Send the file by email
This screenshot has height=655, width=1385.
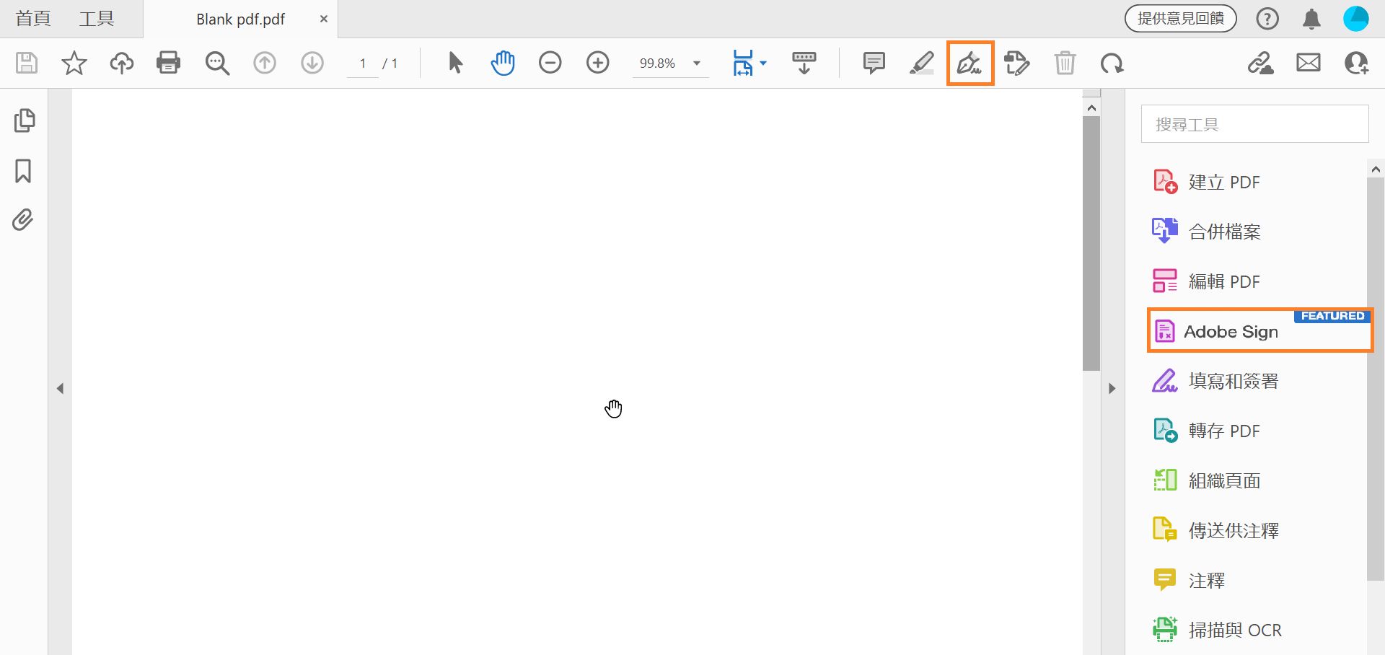coord(1309,63)
